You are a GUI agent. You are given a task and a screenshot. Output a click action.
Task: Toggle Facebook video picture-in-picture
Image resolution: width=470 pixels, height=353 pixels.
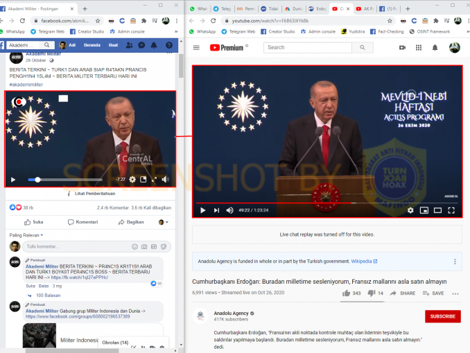[x=143, y=180]
